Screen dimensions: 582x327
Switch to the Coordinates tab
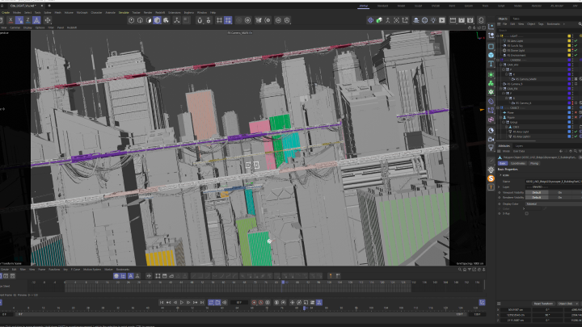(x=518, y=163)
